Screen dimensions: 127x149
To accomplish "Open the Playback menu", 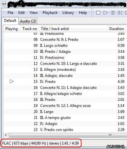I will [50, 13].
